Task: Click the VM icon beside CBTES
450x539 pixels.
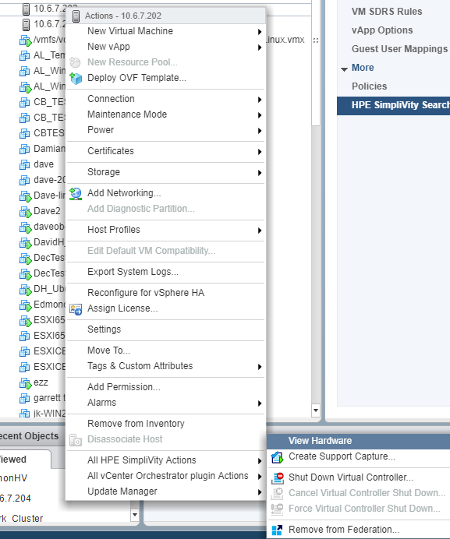Action: (24, 133)
